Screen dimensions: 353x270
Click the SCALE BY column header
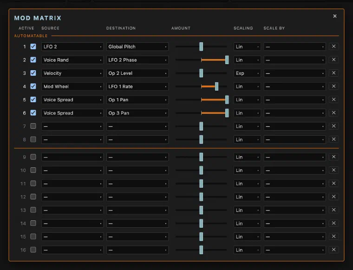pos(274,28)
